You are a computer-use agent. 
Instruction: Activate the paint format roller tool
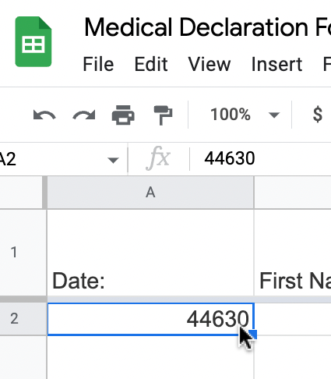tap(163, 115)
